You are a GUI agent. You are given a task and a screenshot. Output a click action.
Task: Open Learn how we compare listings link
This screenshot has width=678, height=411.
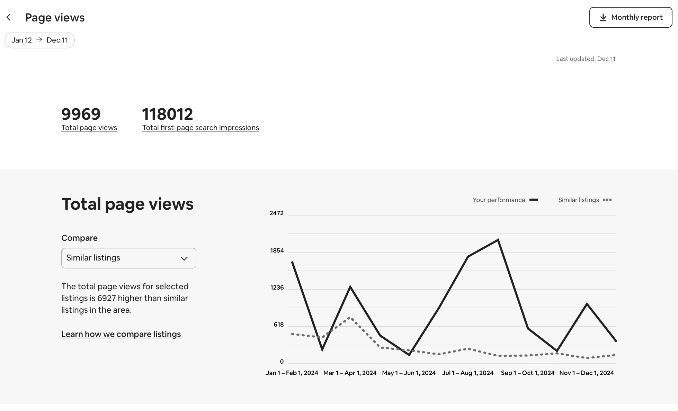pos(121,334)
